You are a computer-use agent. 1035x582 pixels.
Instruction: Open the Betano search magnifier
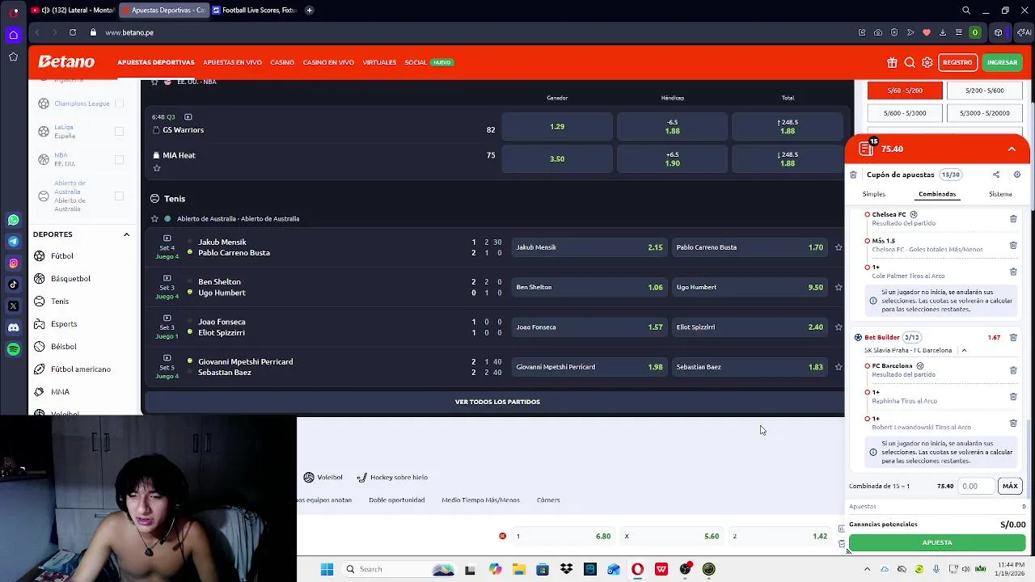click(x=910, y=62)
